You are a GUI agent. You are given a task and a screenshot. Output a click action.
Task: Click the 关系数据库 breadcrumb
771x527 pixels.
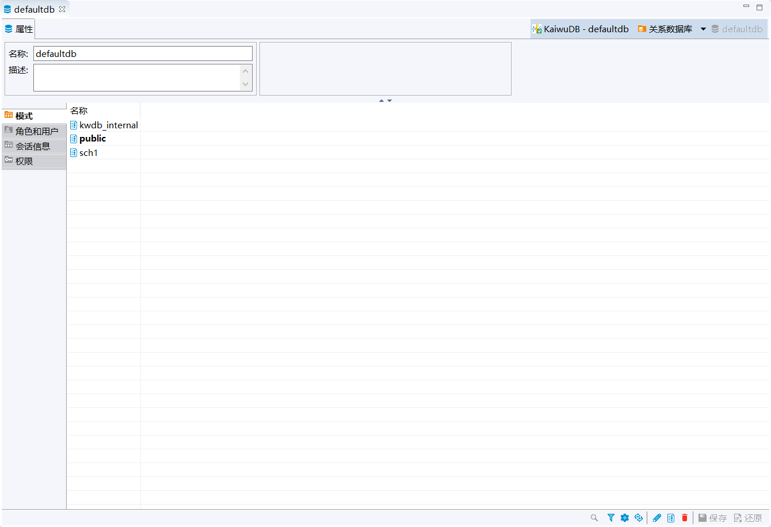(665, 29)
